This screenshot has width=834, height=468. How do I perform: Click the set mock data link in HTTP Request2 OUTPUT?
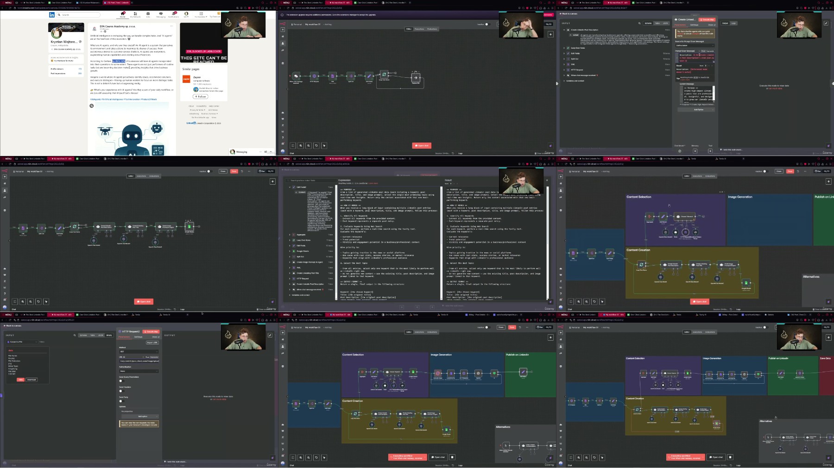pos(219,399)
